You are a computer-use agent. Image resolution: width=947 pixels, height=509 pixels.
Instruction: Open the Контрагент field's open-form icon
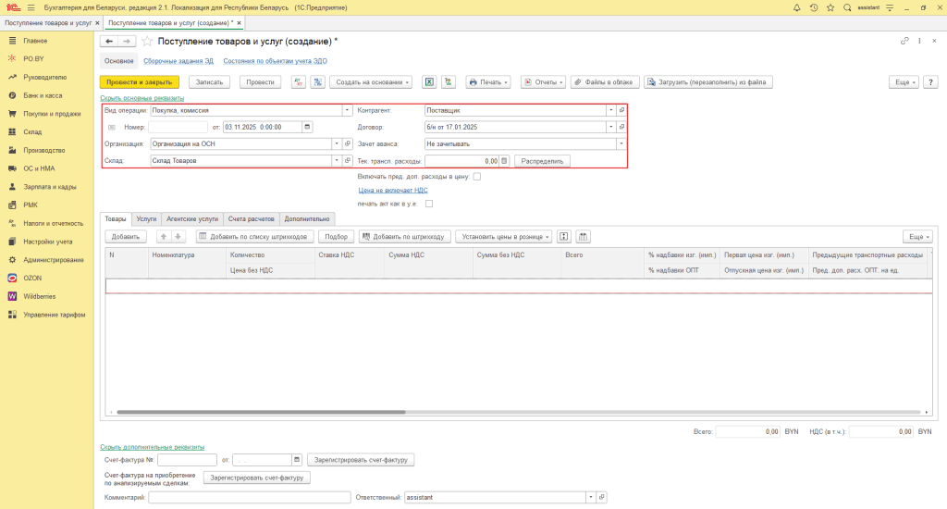click(622, 110)
